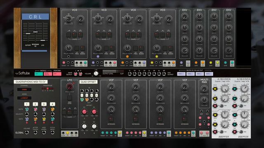The height and width of the screenshot is (148, 264).
Task: Click the top-left yellow jack on the left DVCA
Action: [x=215, y=89]
